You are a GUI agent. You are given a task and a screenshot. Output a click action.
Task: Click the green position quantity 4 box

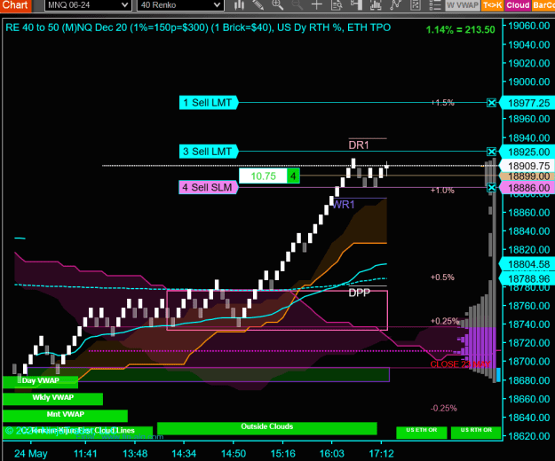point(293,176)
